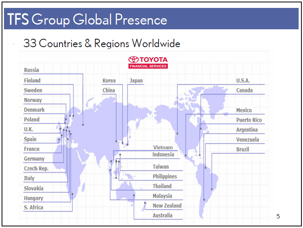
Task: Click the Vietnam label
Action: coord(163,147)
